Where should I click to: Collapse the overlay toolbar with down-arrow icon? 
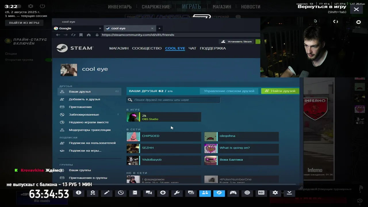(289, 193)
